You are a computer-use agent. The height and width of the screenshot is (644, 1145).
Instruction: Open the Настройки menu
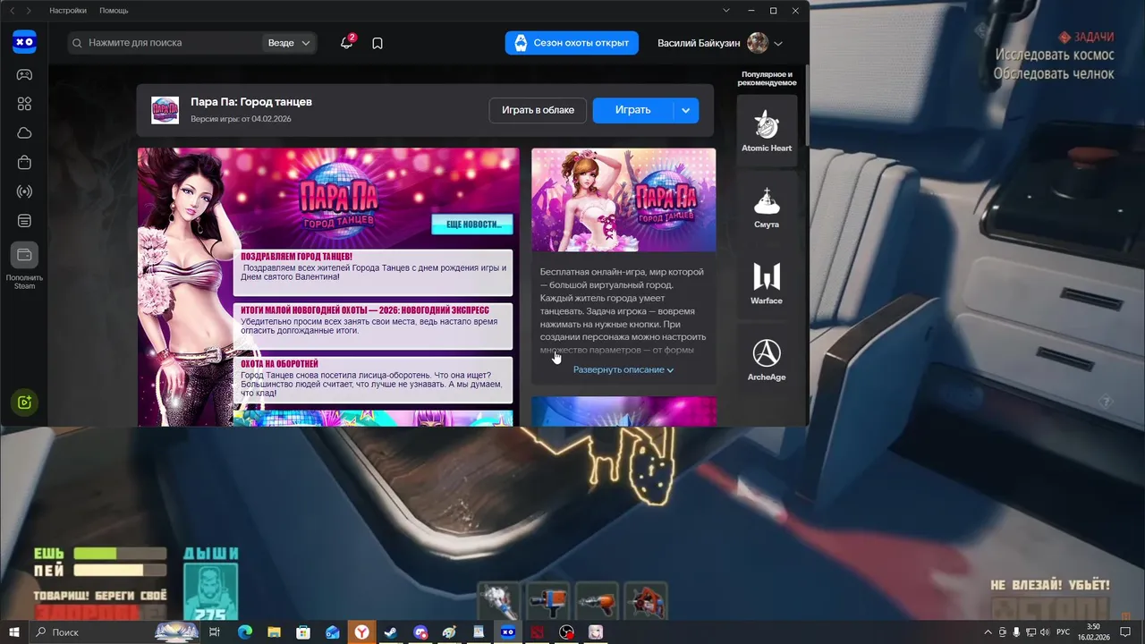68,11
